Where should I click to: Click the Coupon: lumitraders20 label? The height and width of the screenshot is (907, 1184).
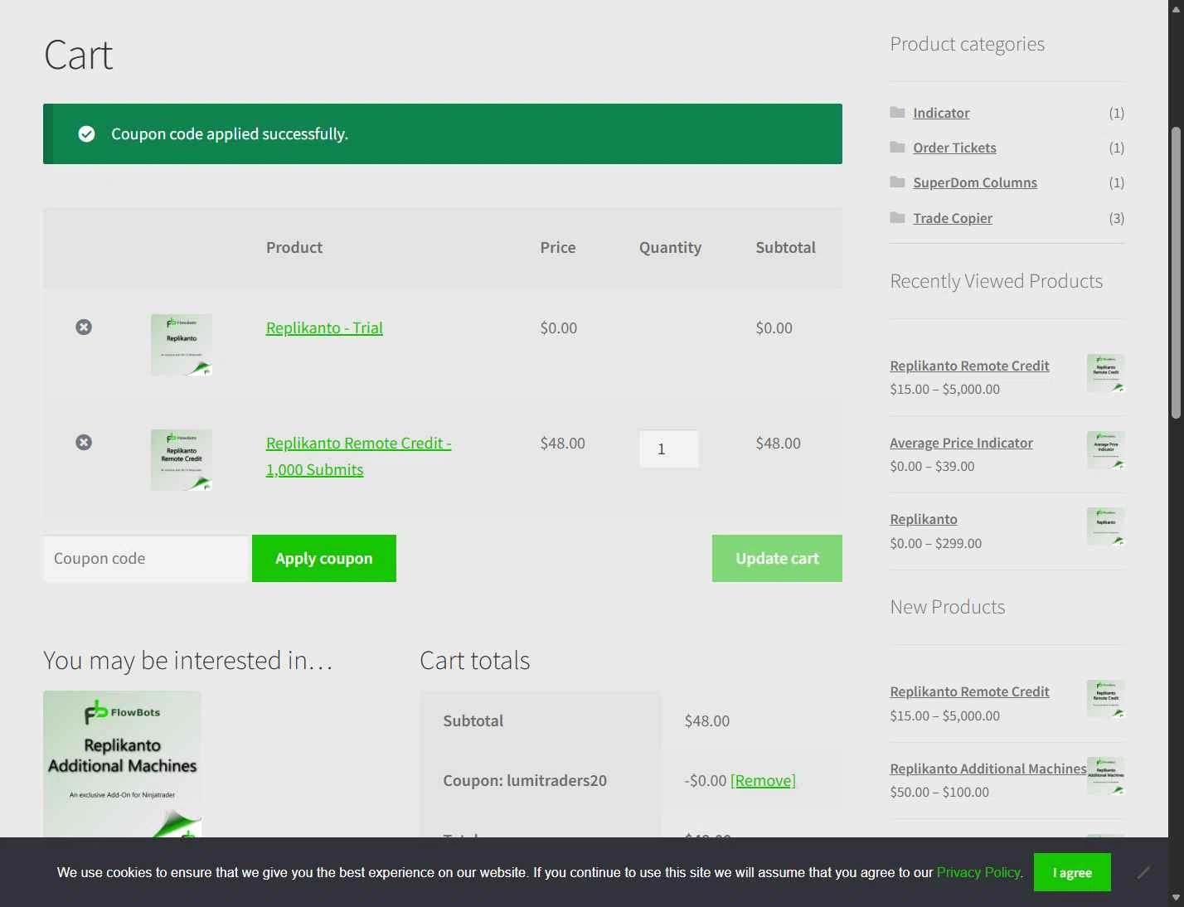coord(525,780)
